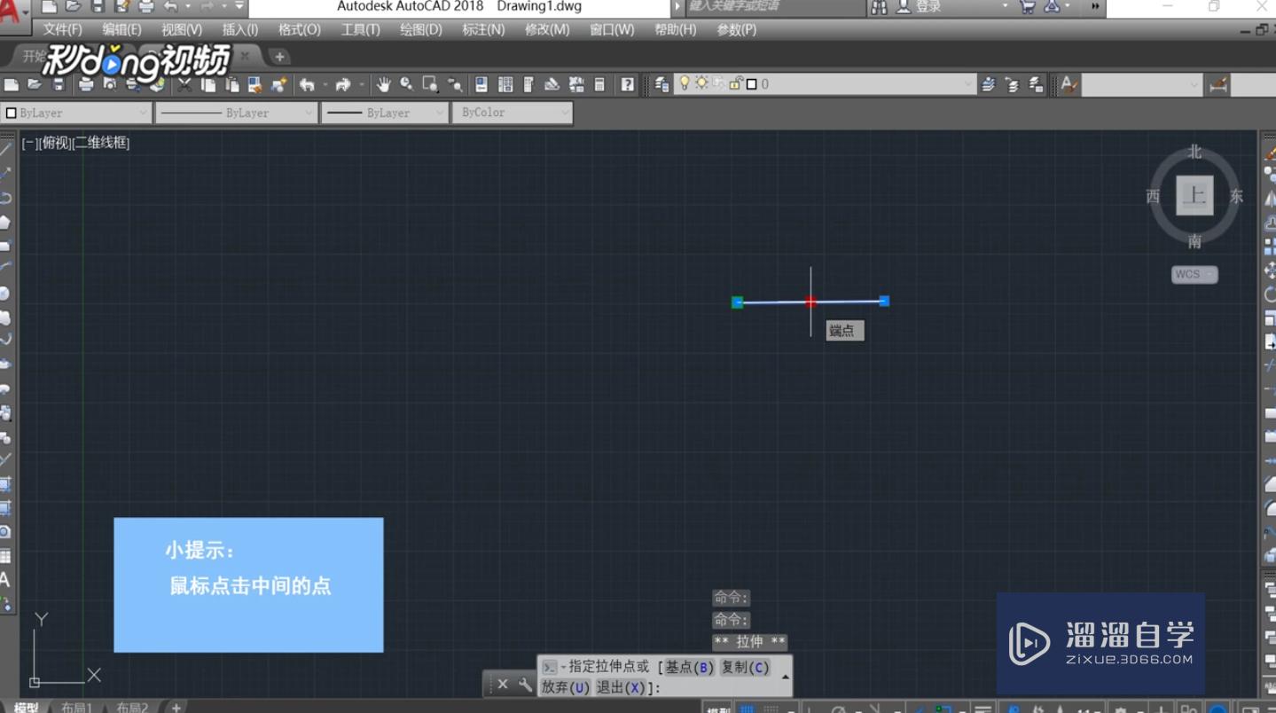Add a new drawing tab with plus
The image size is (1276, 713).
pos(279,57)
